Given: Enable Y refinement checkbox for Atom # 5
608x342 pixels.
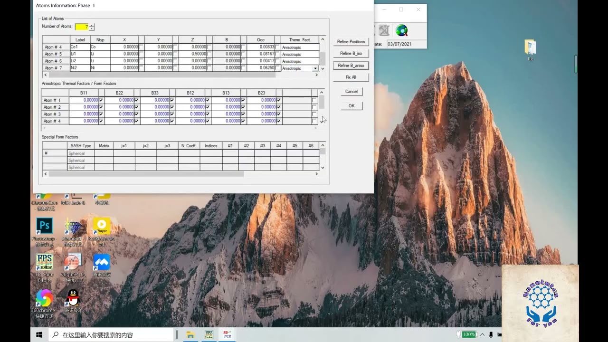Looking at the screenshot, I should 175,54.
